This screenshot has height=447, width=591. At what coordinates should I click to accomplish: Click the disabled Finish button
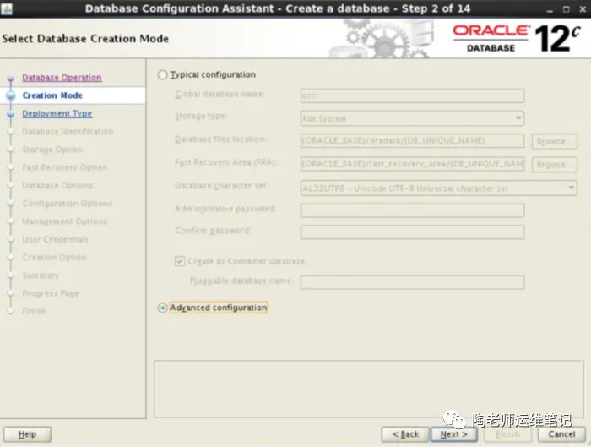click(x=507, y=434)
